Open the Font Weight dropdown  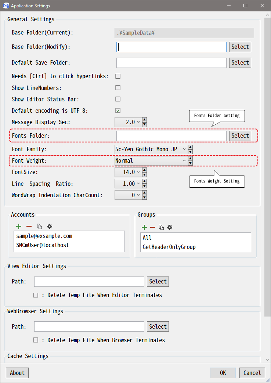[151, 161]
